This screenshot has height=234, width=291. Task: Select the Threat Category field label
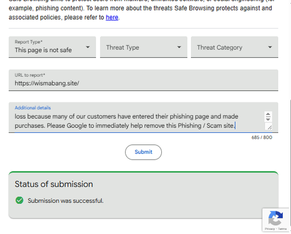point(219,47)
